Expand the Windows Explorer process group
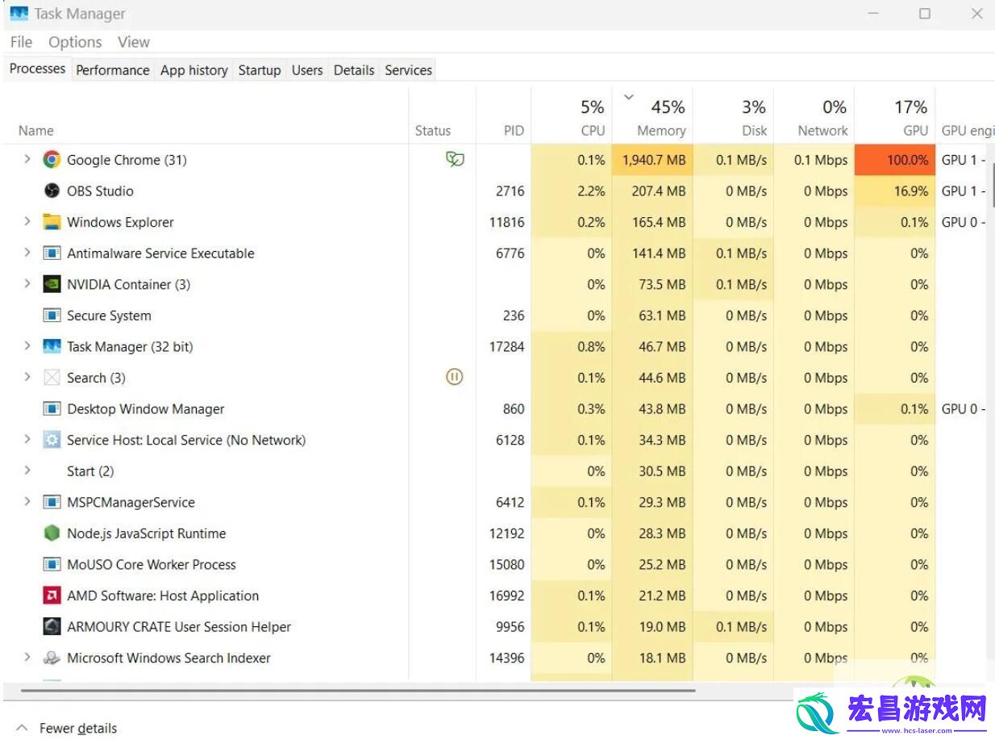 27,222
